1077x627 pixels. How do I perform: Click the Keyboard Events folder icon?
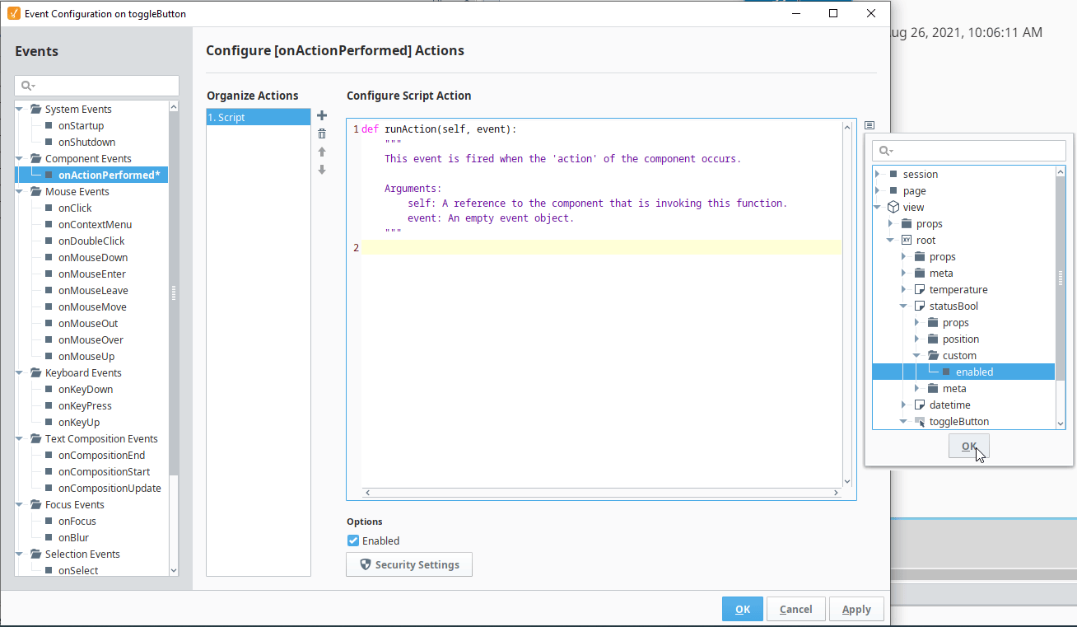35,372
